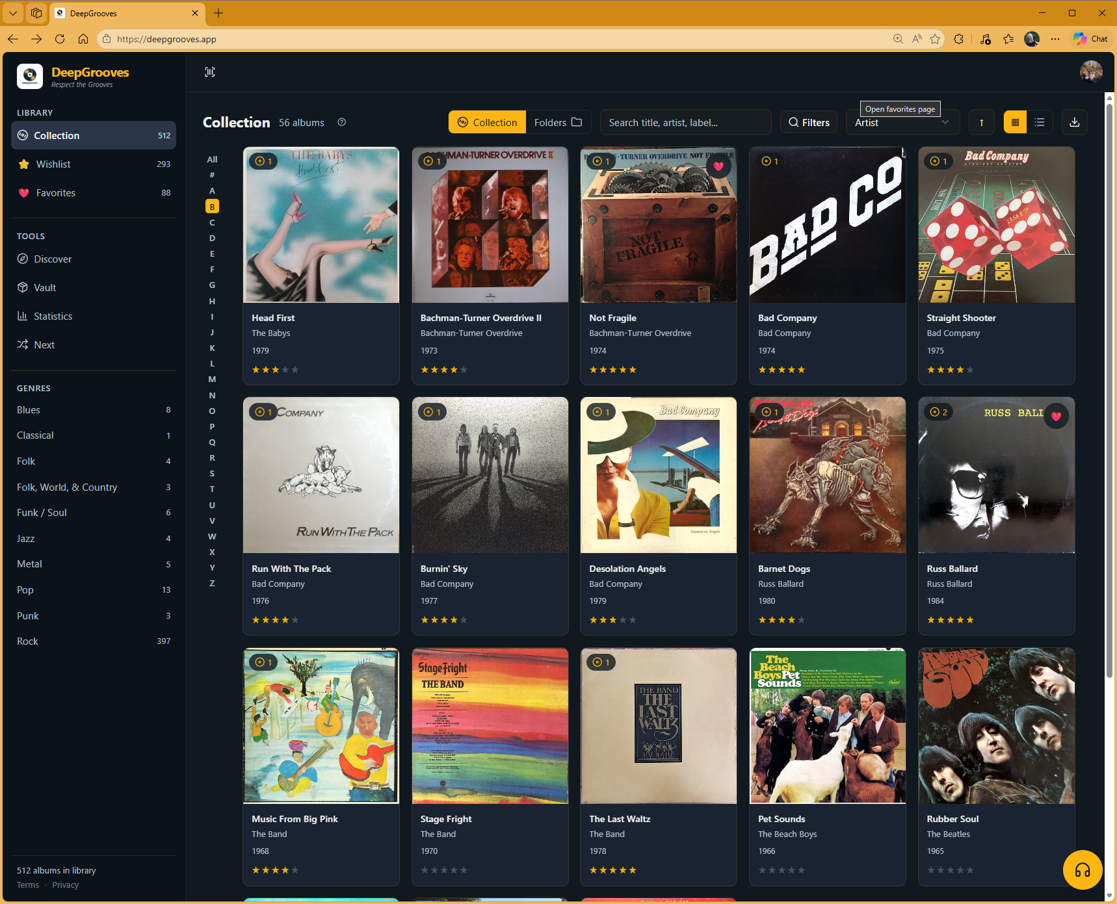
Task: Filter by Classical genre
Action: coord(94,435)
